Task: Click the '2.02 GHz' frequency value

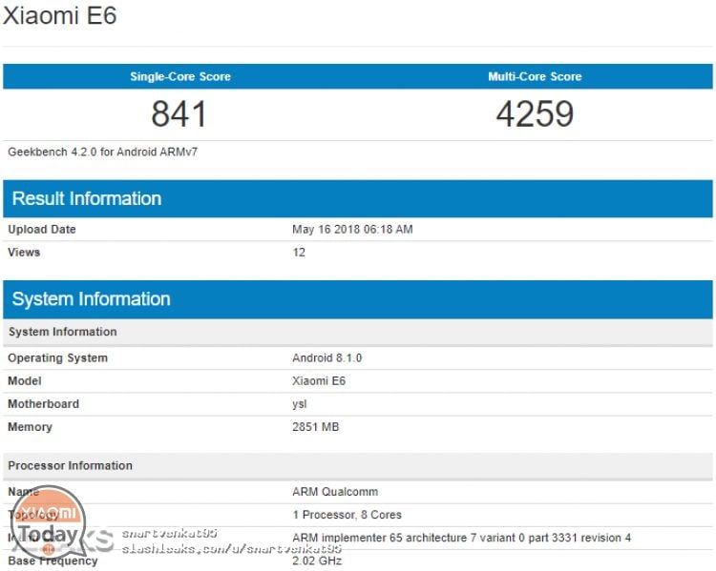Action: [x=317, y=561]
